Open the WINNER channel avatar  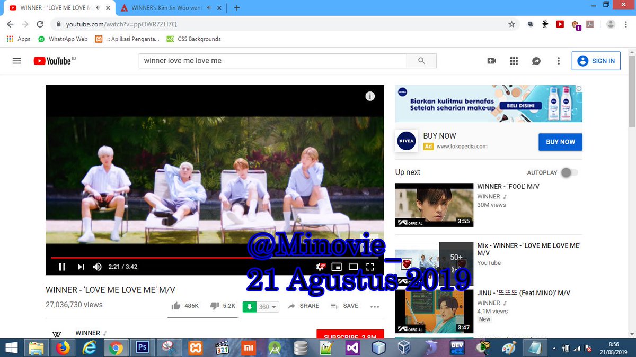click(x=56, y=335)
